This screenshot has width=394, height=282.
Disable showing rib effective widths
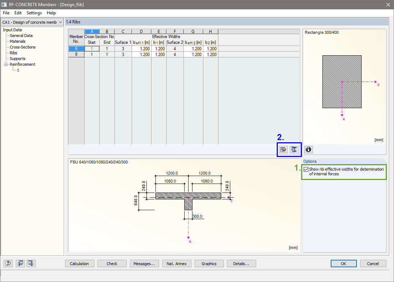tap(306, 169)
